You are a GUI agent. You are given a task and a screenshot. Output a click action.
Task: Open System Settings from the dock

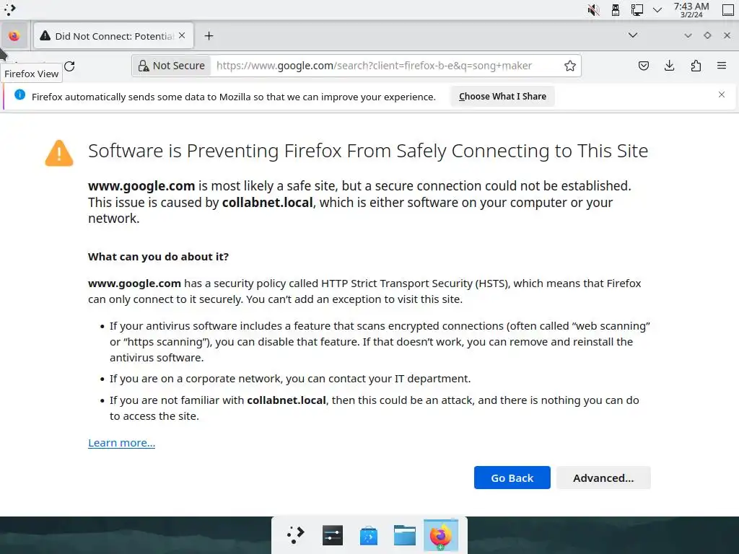pos(332,535)
